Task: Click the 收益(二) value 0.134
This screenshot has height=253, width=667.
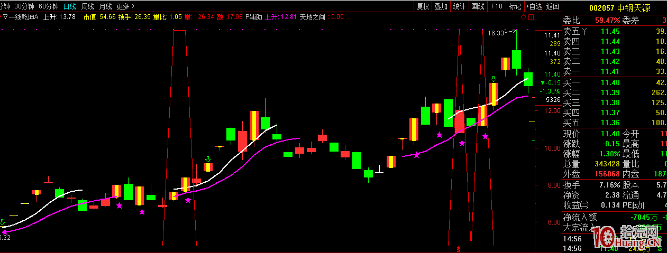Action: (610, 205)
